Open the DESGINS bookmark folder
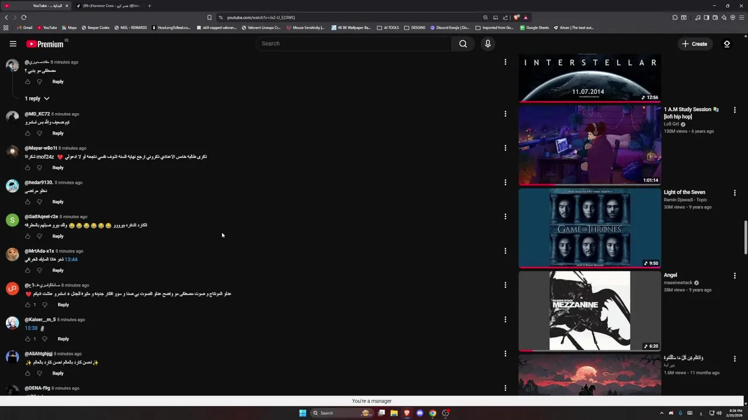Viewport: 748px width, 420px height. [415, 27]
